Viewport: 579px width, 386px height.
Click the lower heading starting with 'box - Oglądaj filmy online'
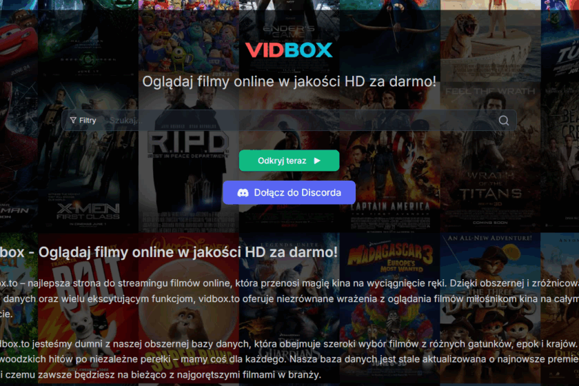click(169, 252)
